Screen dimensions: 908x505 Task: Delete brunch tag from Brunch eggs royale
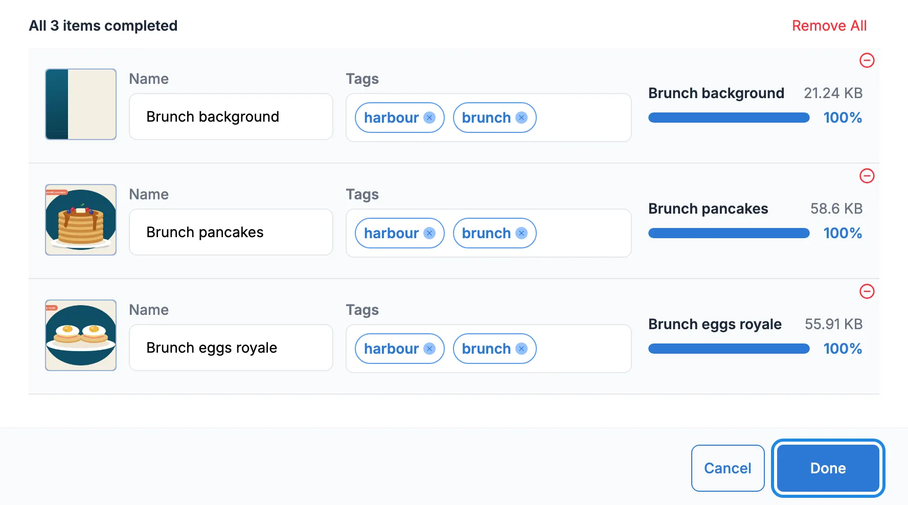click(521, 349)
